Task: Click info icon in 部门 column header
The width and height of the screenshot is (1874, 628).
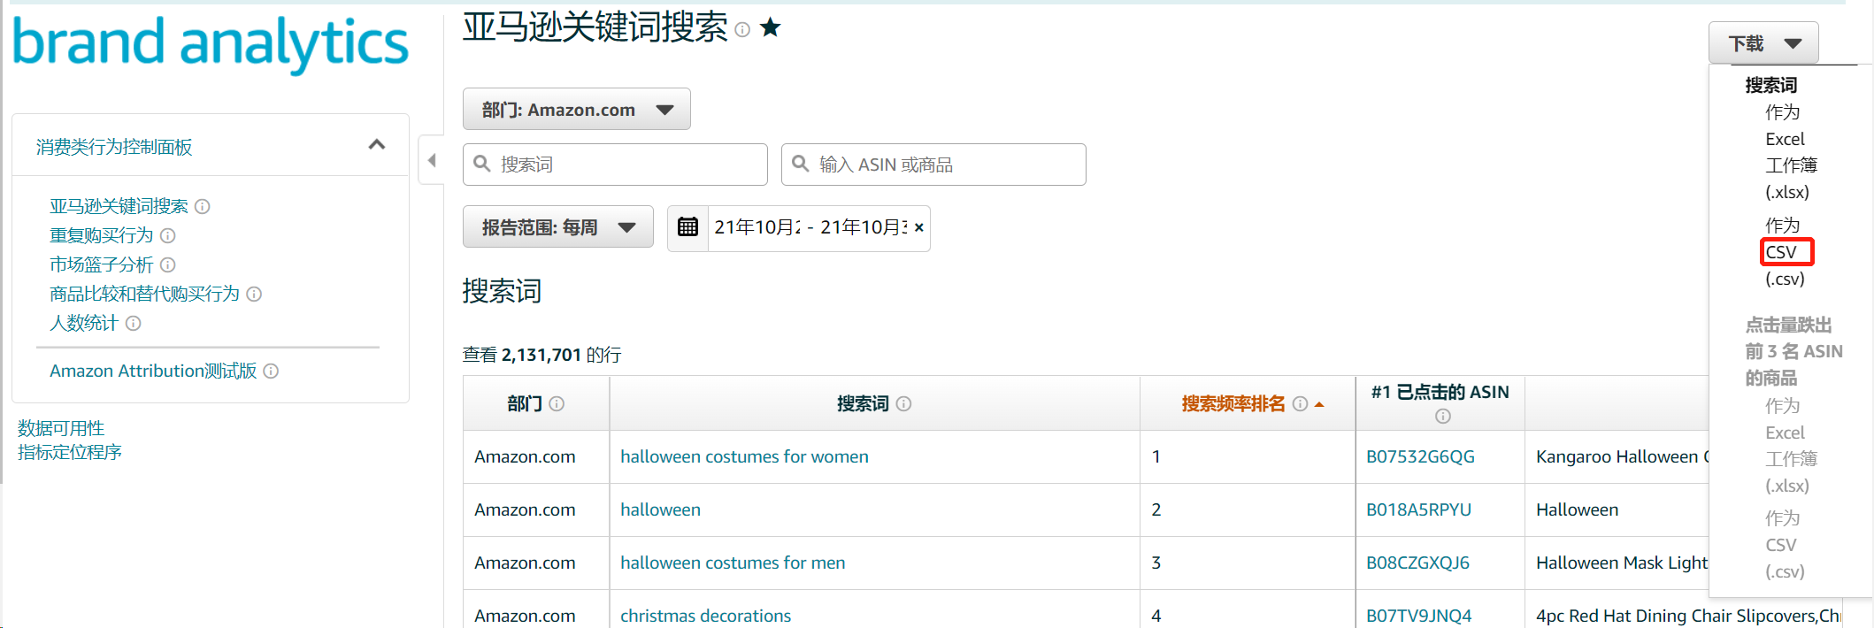Action: (x=557, y=403)
